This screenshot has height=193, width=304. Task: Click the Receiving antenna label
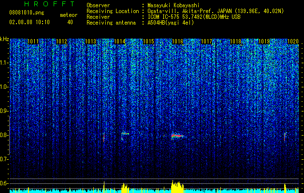pos(111,23)
